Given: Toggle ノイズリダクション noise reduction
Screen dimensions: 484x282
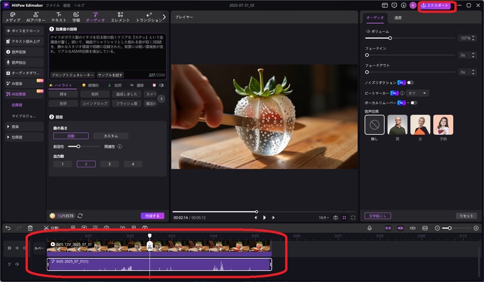Looking at the screenshot, I should point(410,83).
